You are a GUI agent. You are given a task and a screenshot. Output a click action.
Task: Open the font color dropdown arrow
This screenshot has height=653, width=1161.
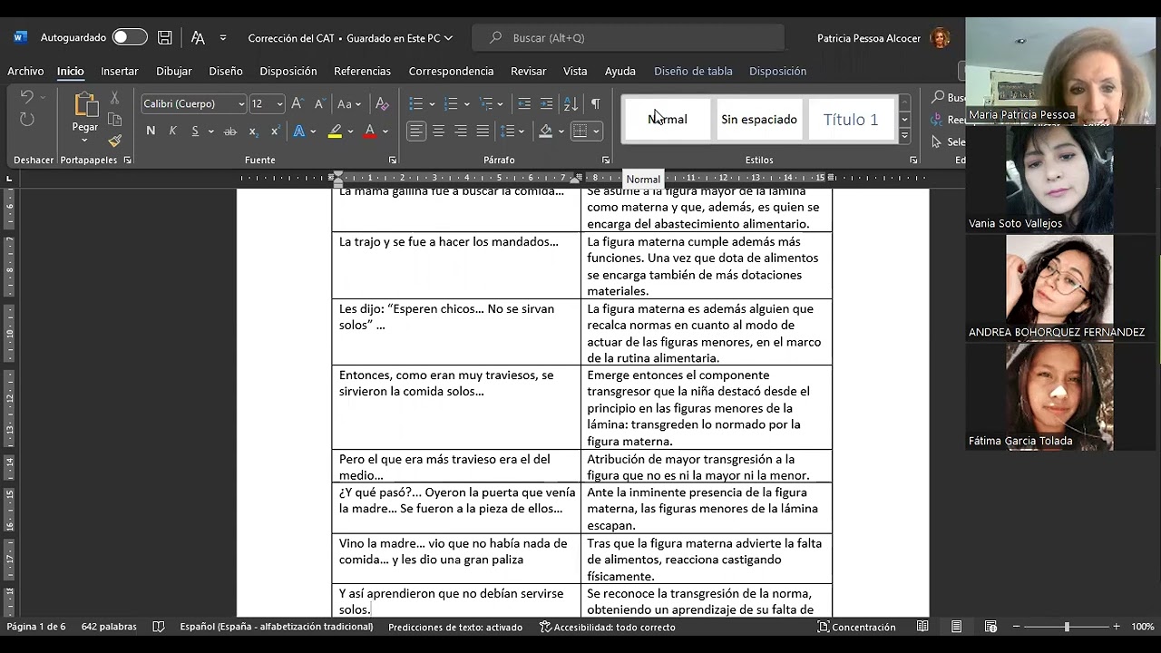click(385, 132)
